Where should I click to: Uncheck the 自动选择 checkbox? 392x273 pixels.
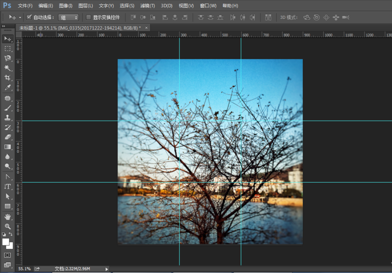[x=29, y=17]
